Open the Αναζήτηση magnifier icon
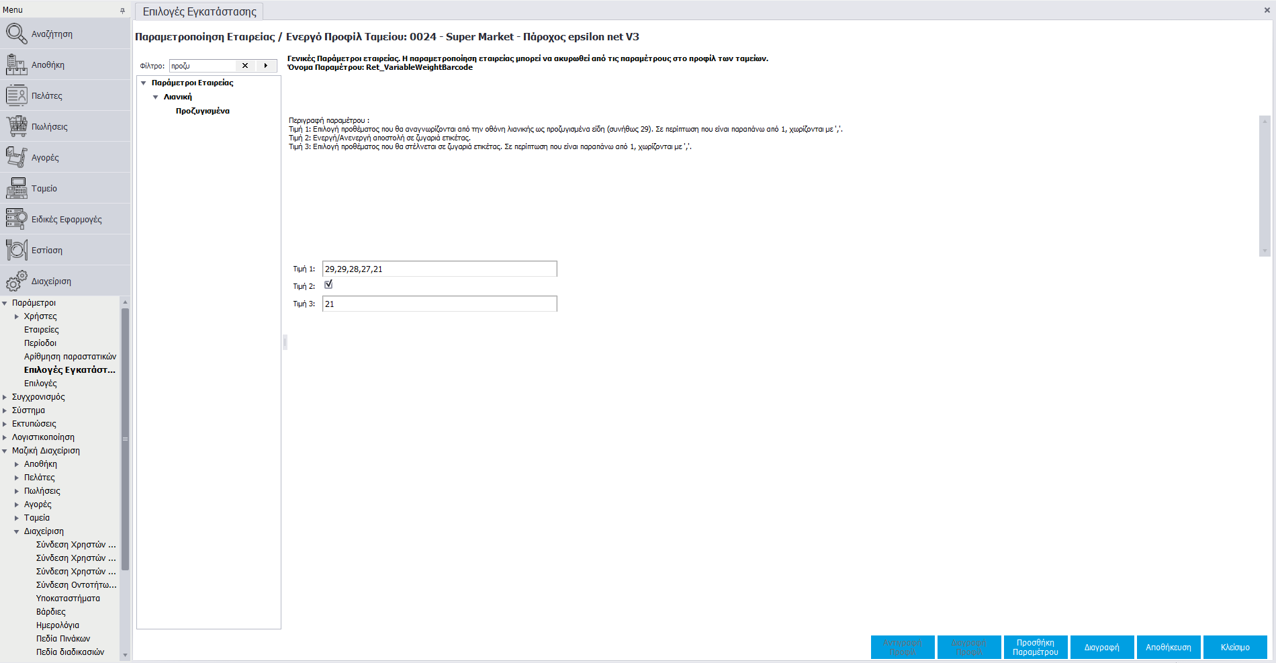 (x=16, y=34)
